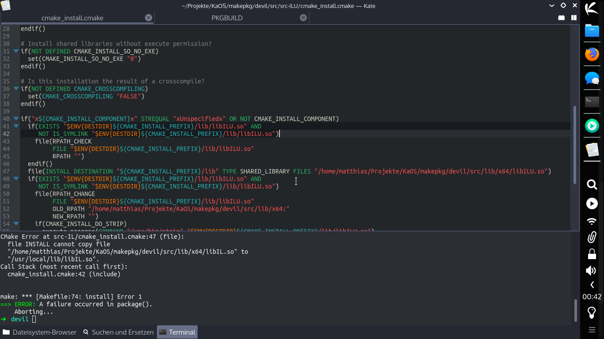Launch the file manager from the panel

pos(592,30)
